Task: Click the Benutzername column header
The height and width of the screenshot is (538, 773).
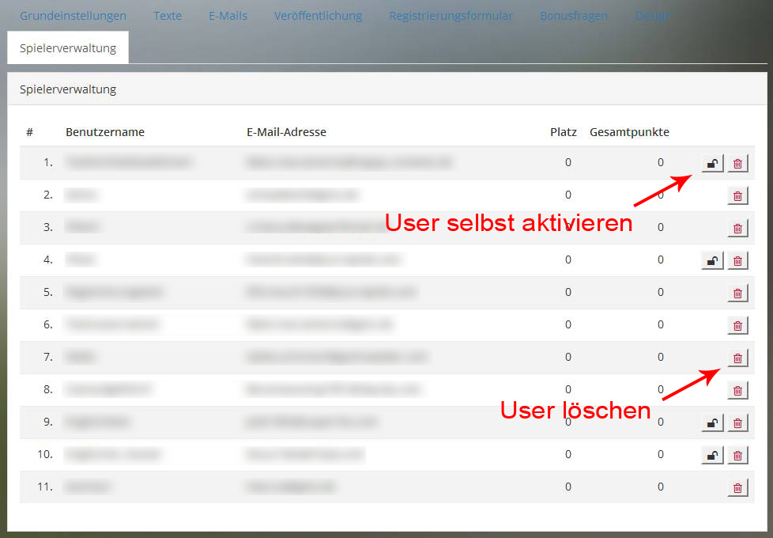Action: (105, 132)
